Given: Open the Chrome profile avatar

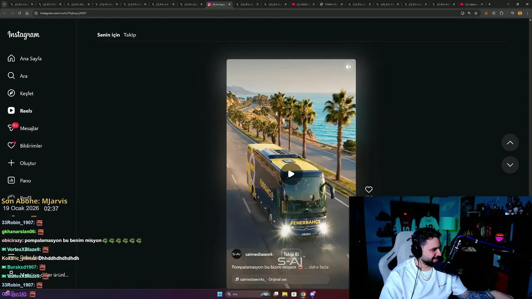Looking at the screenshot, I should tap(520, 13).
